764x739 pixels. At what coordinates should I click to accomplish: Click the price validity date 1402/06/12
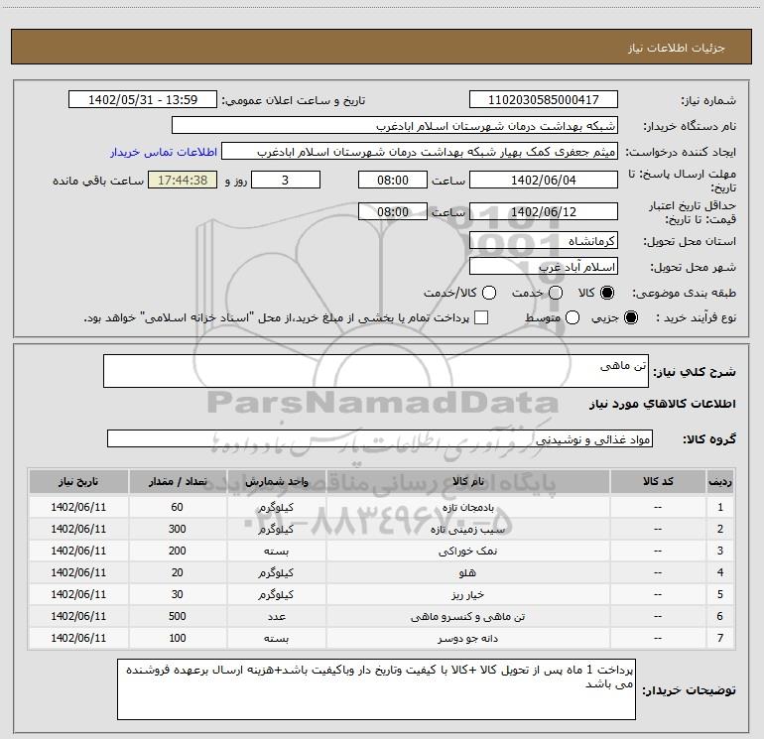544,211
